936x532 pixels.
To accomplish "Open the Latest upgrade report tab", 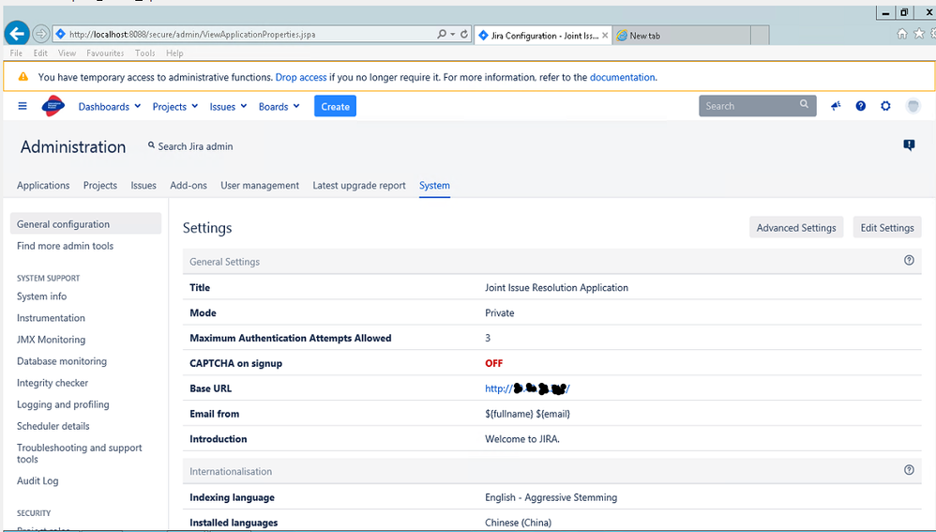I will point(359,185).
